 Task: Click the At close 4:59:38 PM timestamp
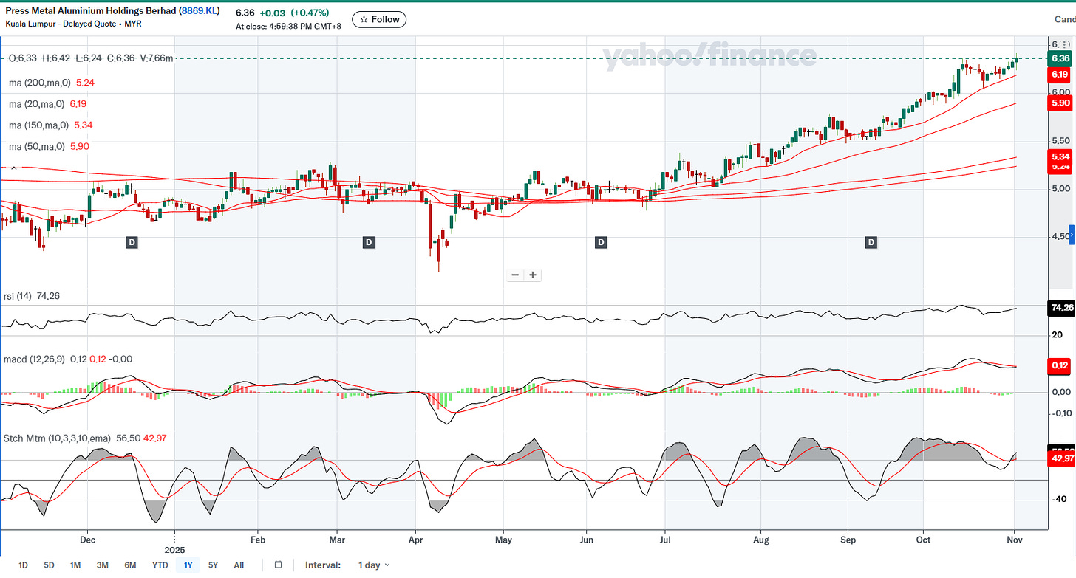point(290,27)
